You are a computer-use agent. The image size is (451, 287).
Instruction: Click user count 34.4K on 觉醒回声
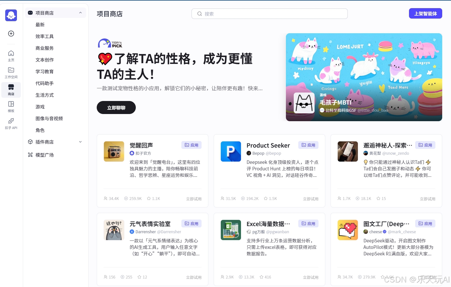[111, 198]
